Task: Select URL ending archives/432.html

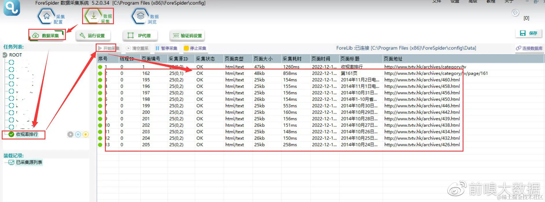Action: pyautogui.click(x=422, y=138)
